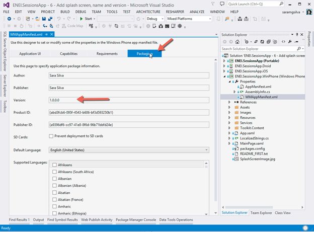
Task: Expand the References tree node
Action: click(230, 102)
